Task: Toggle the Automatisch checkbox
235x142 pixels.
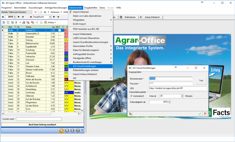Action: tap(131, 96)
